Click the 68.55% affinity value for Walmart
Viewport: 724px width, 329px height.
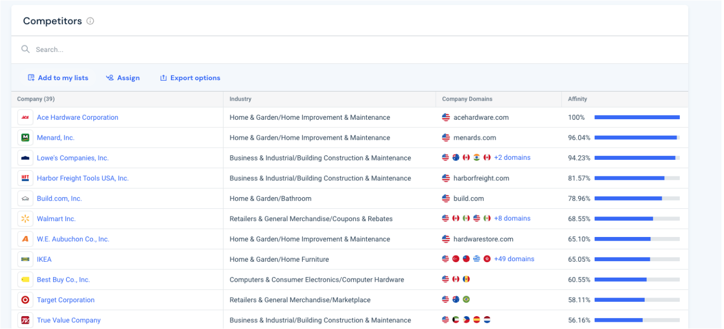pos(579,219)
